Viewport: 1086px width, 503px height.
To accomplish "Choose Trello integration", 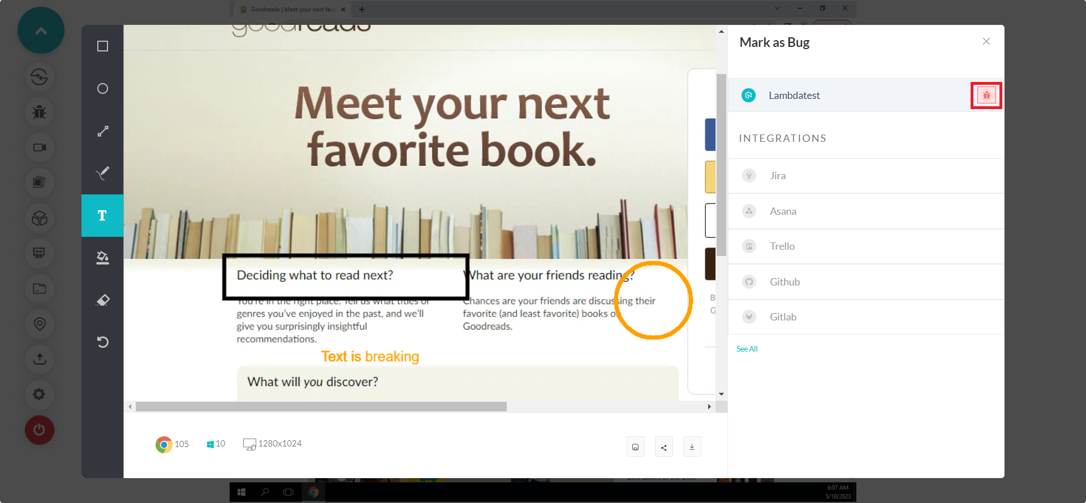I will [x=782, y=246].
